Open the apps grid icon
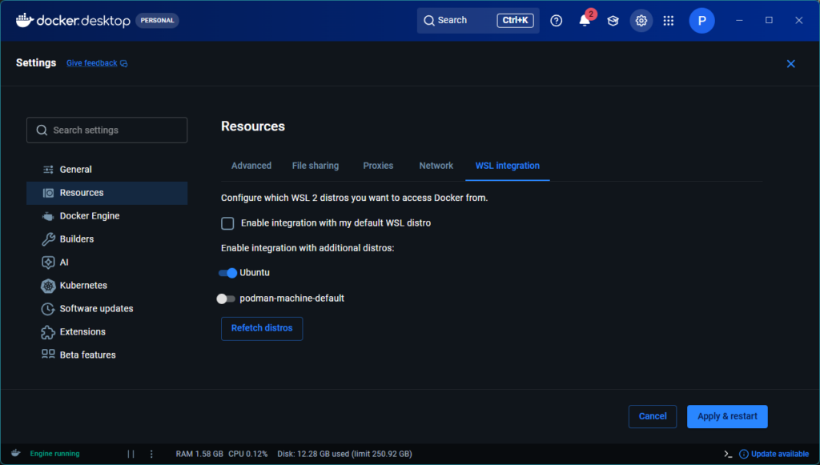The image size is (820, 465). (x=669, y=20)
